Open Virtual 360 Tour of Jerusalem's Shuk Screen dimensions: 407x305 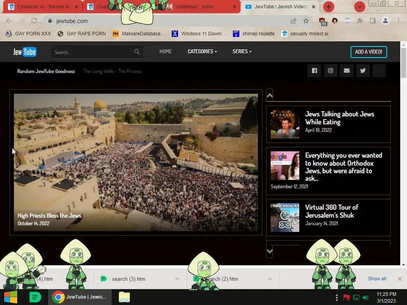pyautogui.click(x=331, y=211)
